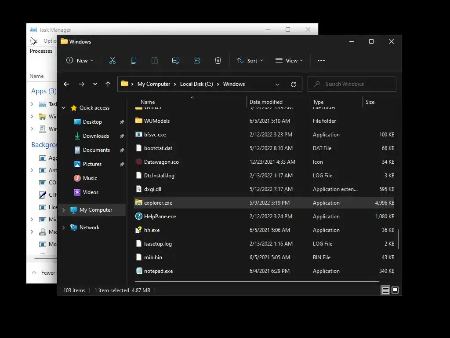
Task: Select the DtcInstall.log file name
Action: point(159,176)
